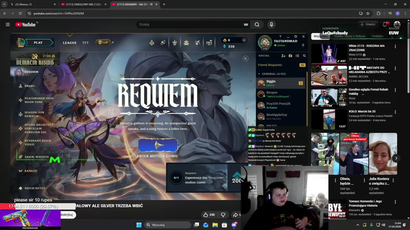The width and height of the screenshot is (410, 230).
Task: Select the Wszystkie filter chip
Action: tap(320, 36)
